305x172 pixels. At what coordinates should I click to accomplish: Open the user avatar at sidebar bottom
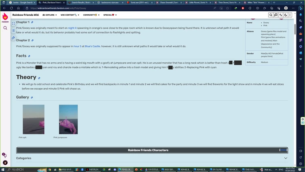click(x=5, y=162)
